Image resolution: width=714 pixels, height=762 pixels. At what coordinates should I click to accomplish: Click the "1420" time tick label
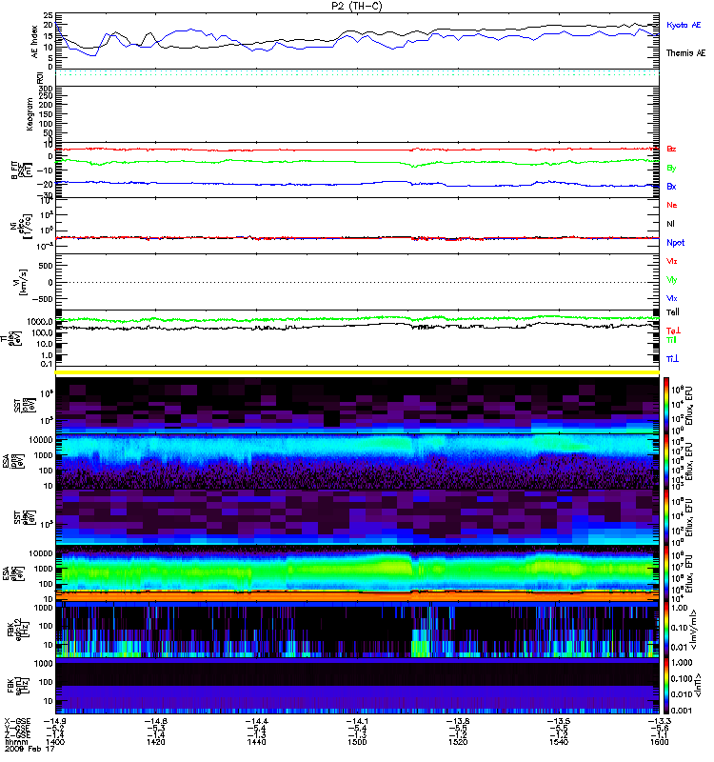(155, 742)
